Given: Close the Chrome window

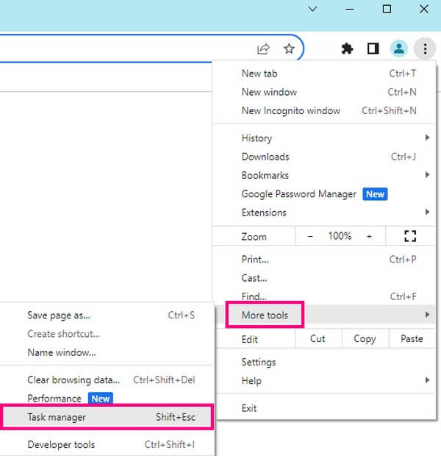Looking at the screenshot, I should [x=424, y=9].
